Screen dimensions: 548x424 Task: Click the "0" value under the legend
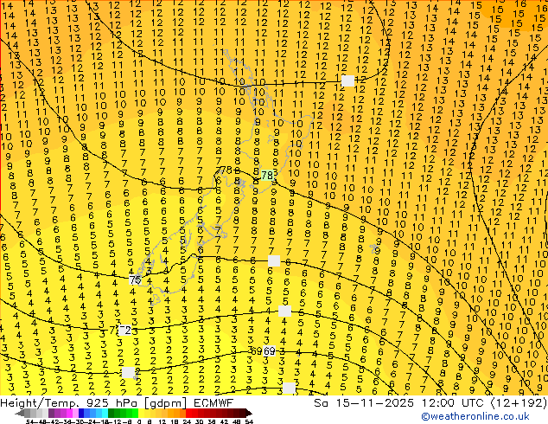(x=139, y=421)
